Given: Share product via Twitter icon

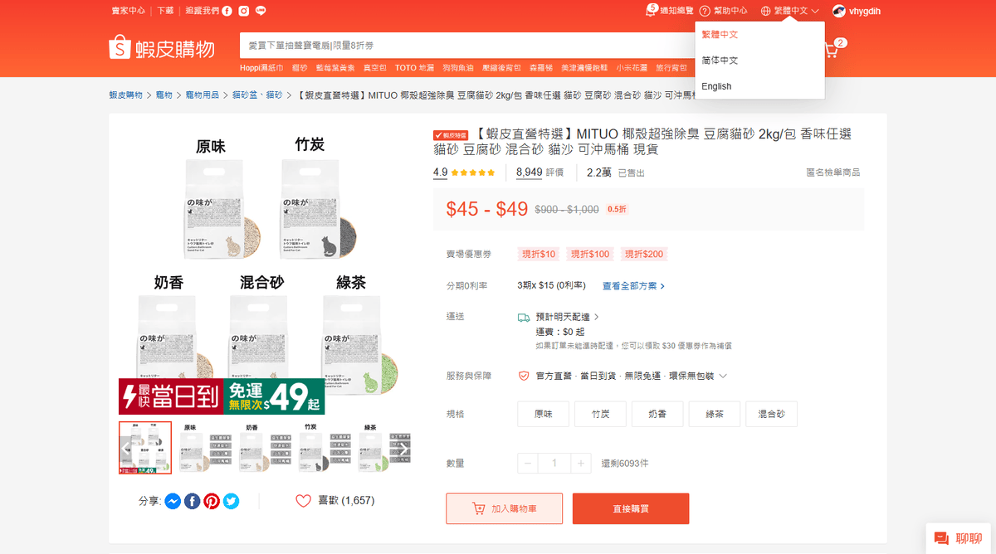Looking at the screenshot, I should pyautogui.click(x=231, y=501).
